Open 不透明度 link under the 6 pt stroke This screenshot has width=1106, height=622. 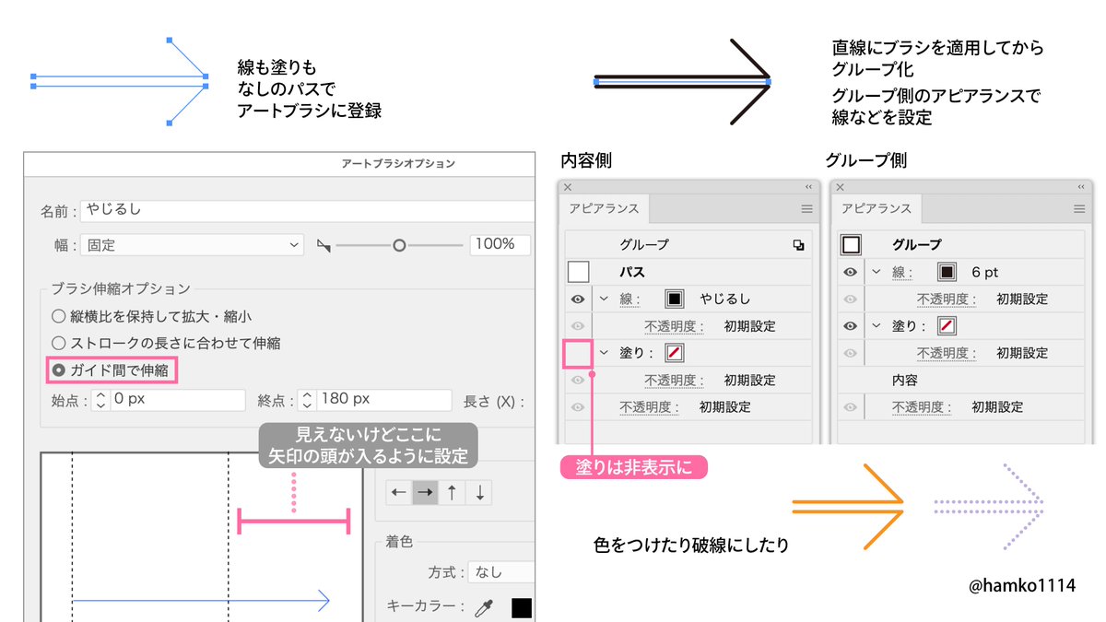[947, 299]
